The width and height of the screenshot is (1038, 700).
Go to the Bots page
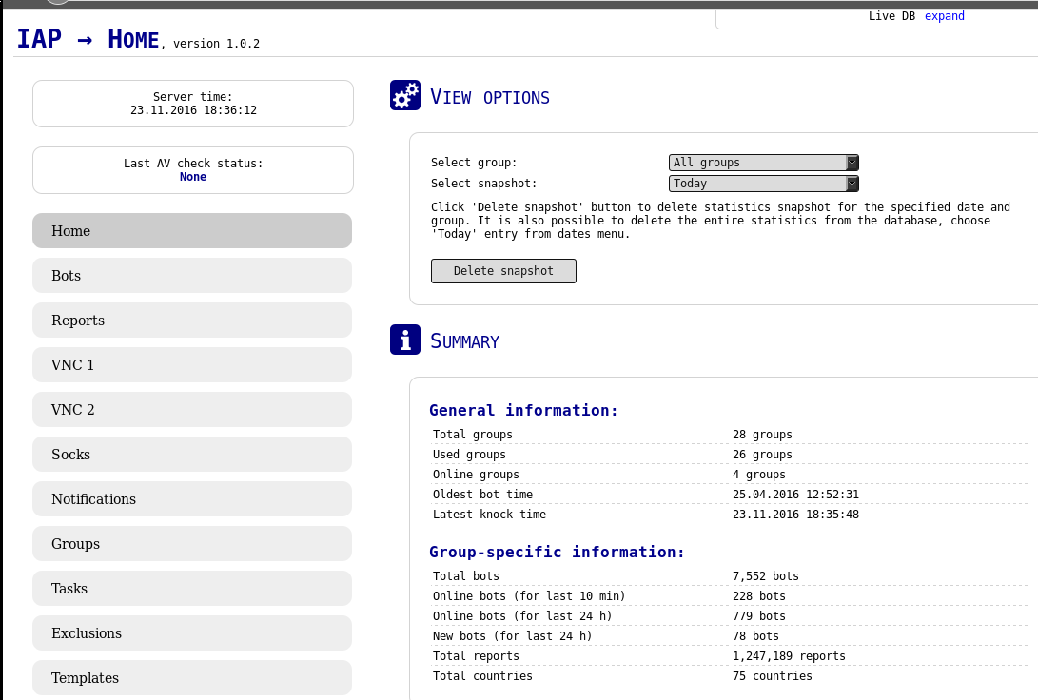192,275
